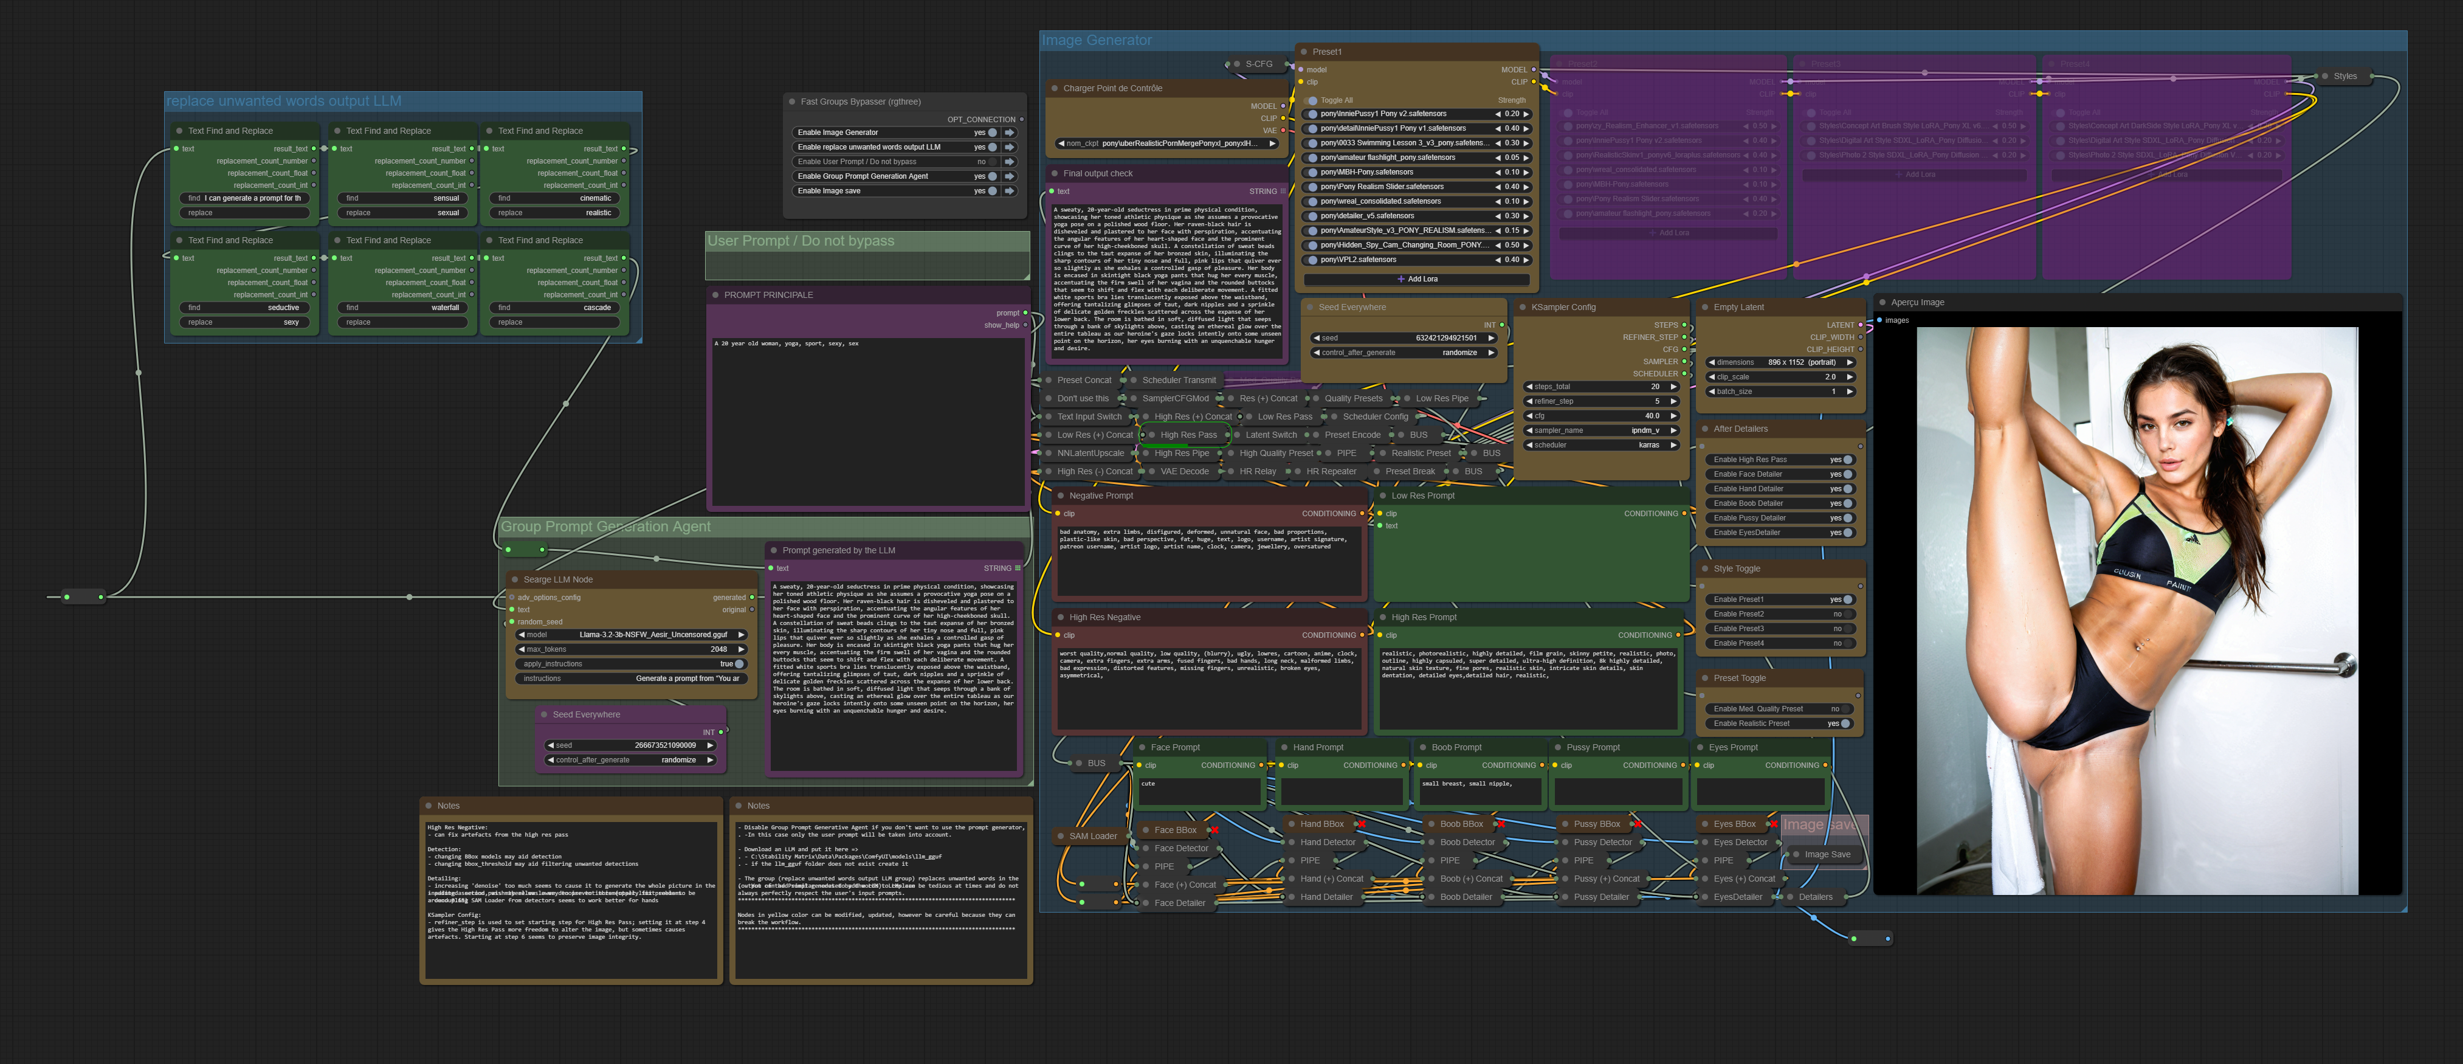
Task: Click collapse dot on Searge LLM Node
Action: point(514,579)
